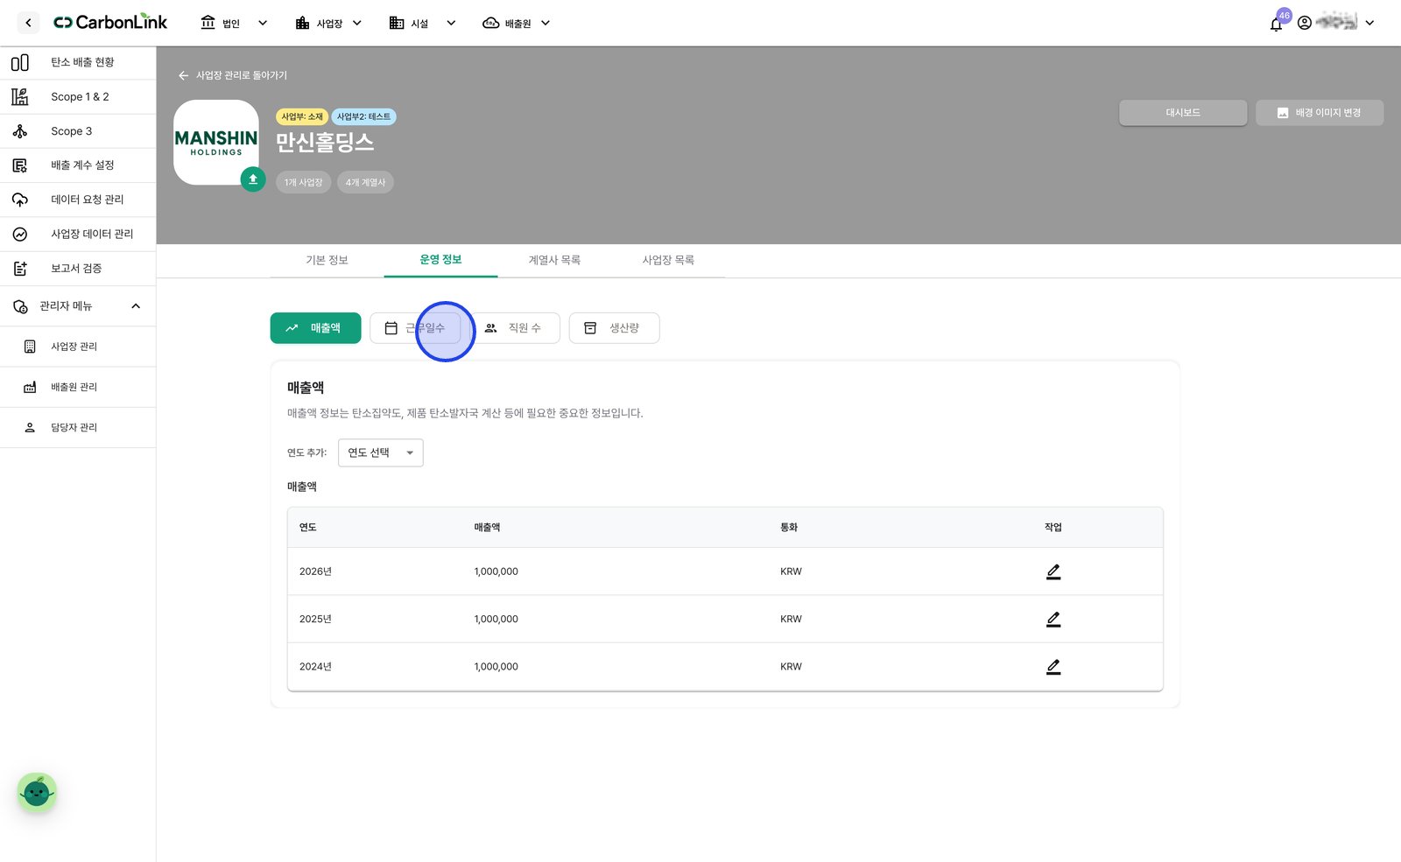Switch to the 기본 정보 tab
This screenshot has width=1401, height=862.
pos(327,260)
